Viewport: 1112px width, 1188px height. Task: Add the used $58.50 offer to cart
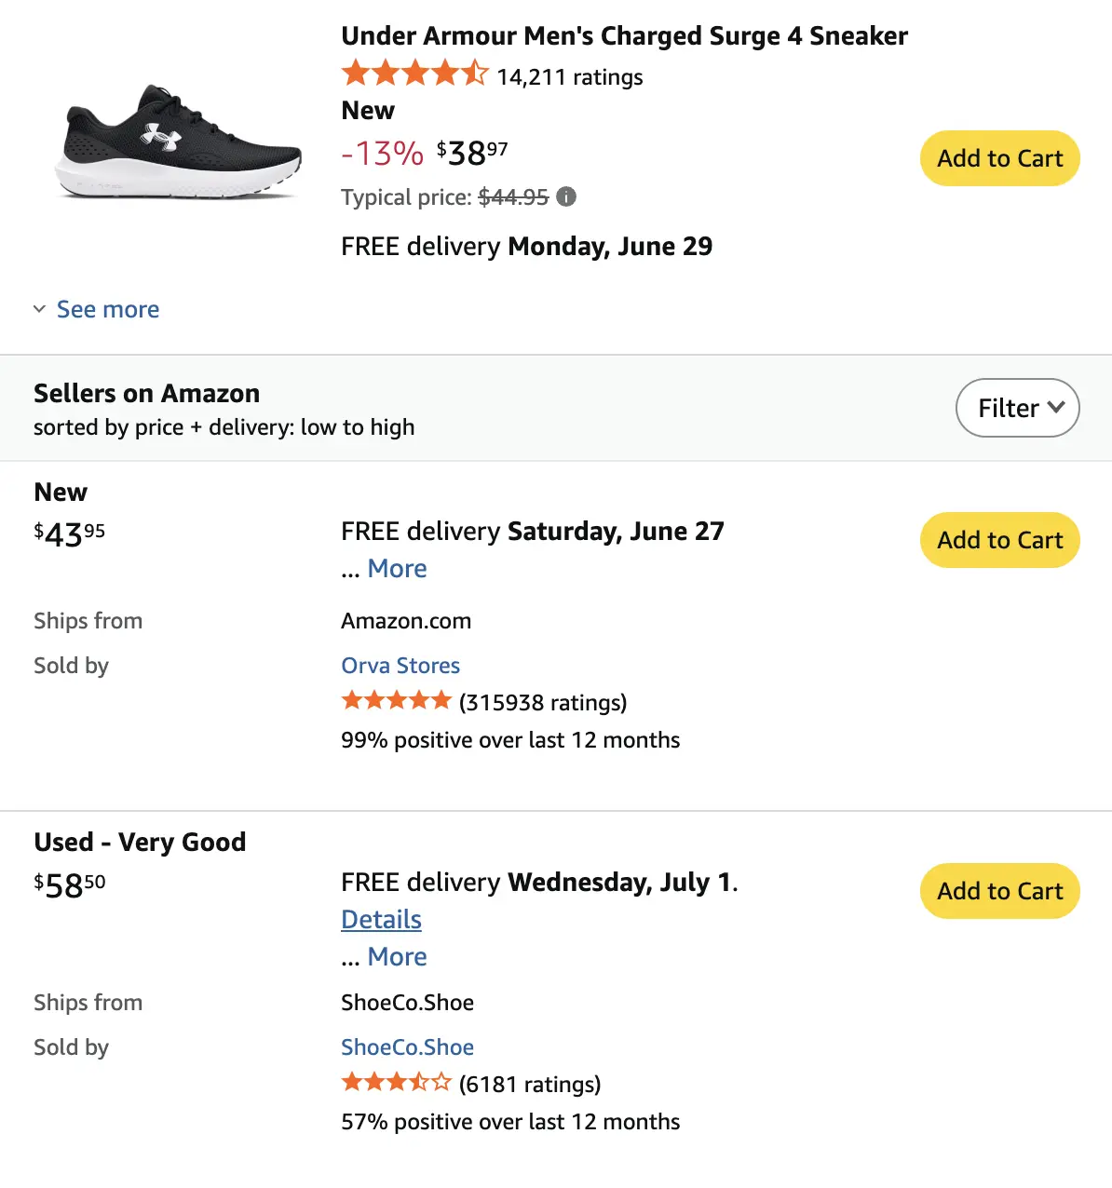click(x=1000, y=891)
